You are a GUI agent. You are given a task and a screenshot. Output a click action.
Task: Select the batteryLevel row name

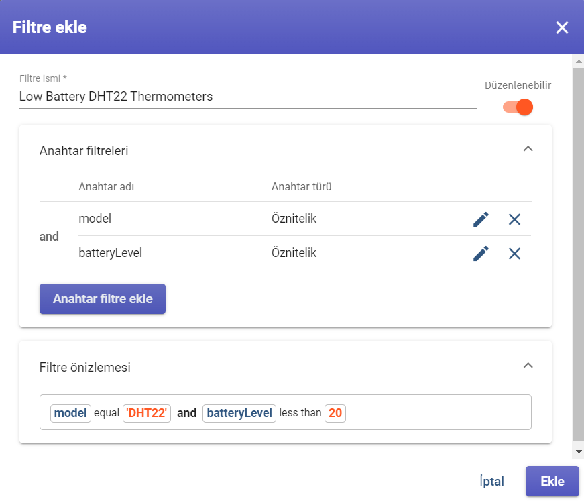coord(110,253)
